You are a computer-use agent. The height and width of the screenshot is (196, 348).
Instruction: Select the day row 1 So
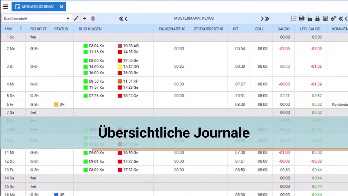[x=174, y=37]
